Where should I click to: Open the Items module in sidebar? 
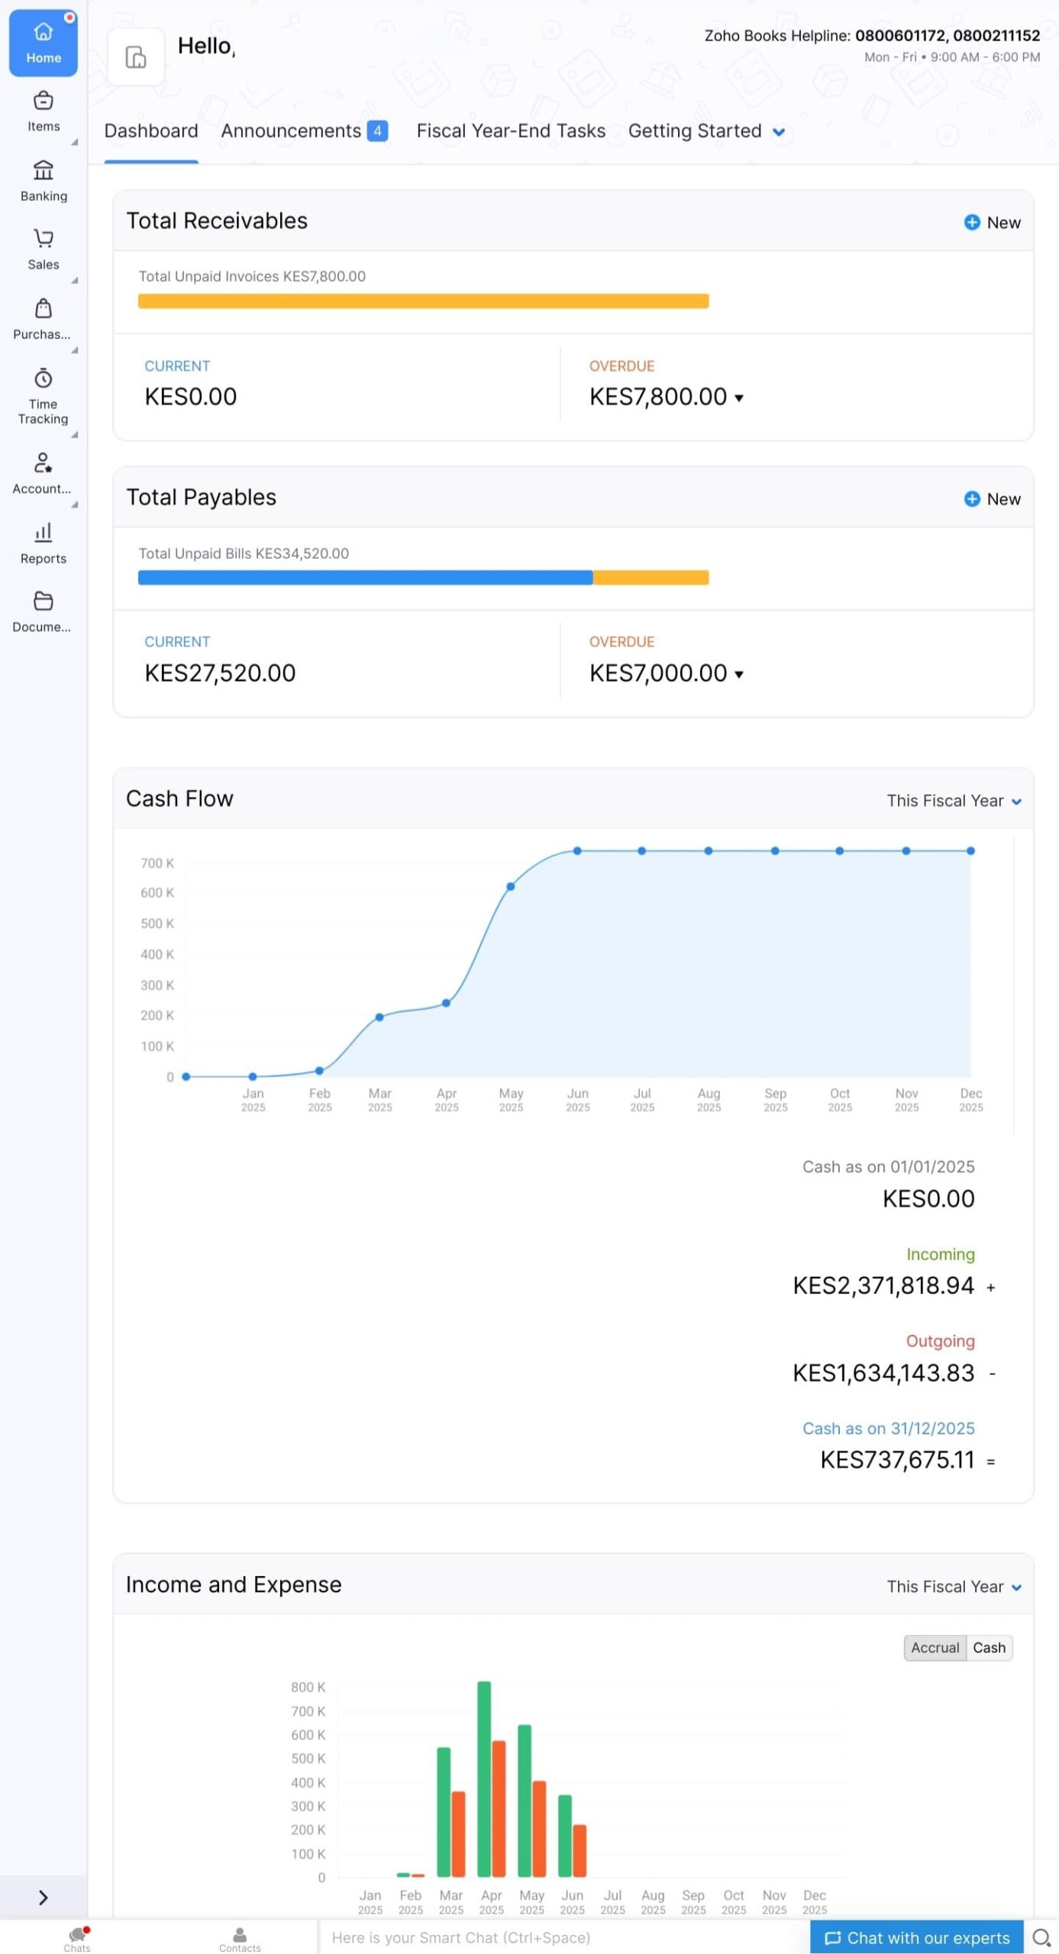(x=44, y=111)
